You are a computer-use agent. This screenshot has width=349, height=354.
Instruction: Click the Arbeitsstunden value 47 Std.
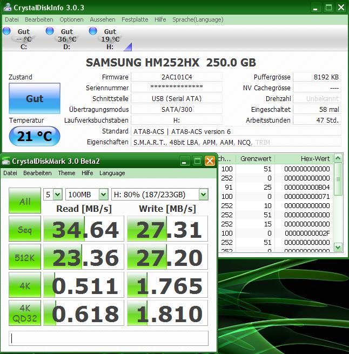(x=317, y=120)
